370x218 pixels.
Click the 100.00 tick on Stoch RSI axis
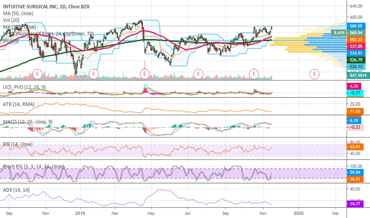pyautogui.click(x=356, y=166)
